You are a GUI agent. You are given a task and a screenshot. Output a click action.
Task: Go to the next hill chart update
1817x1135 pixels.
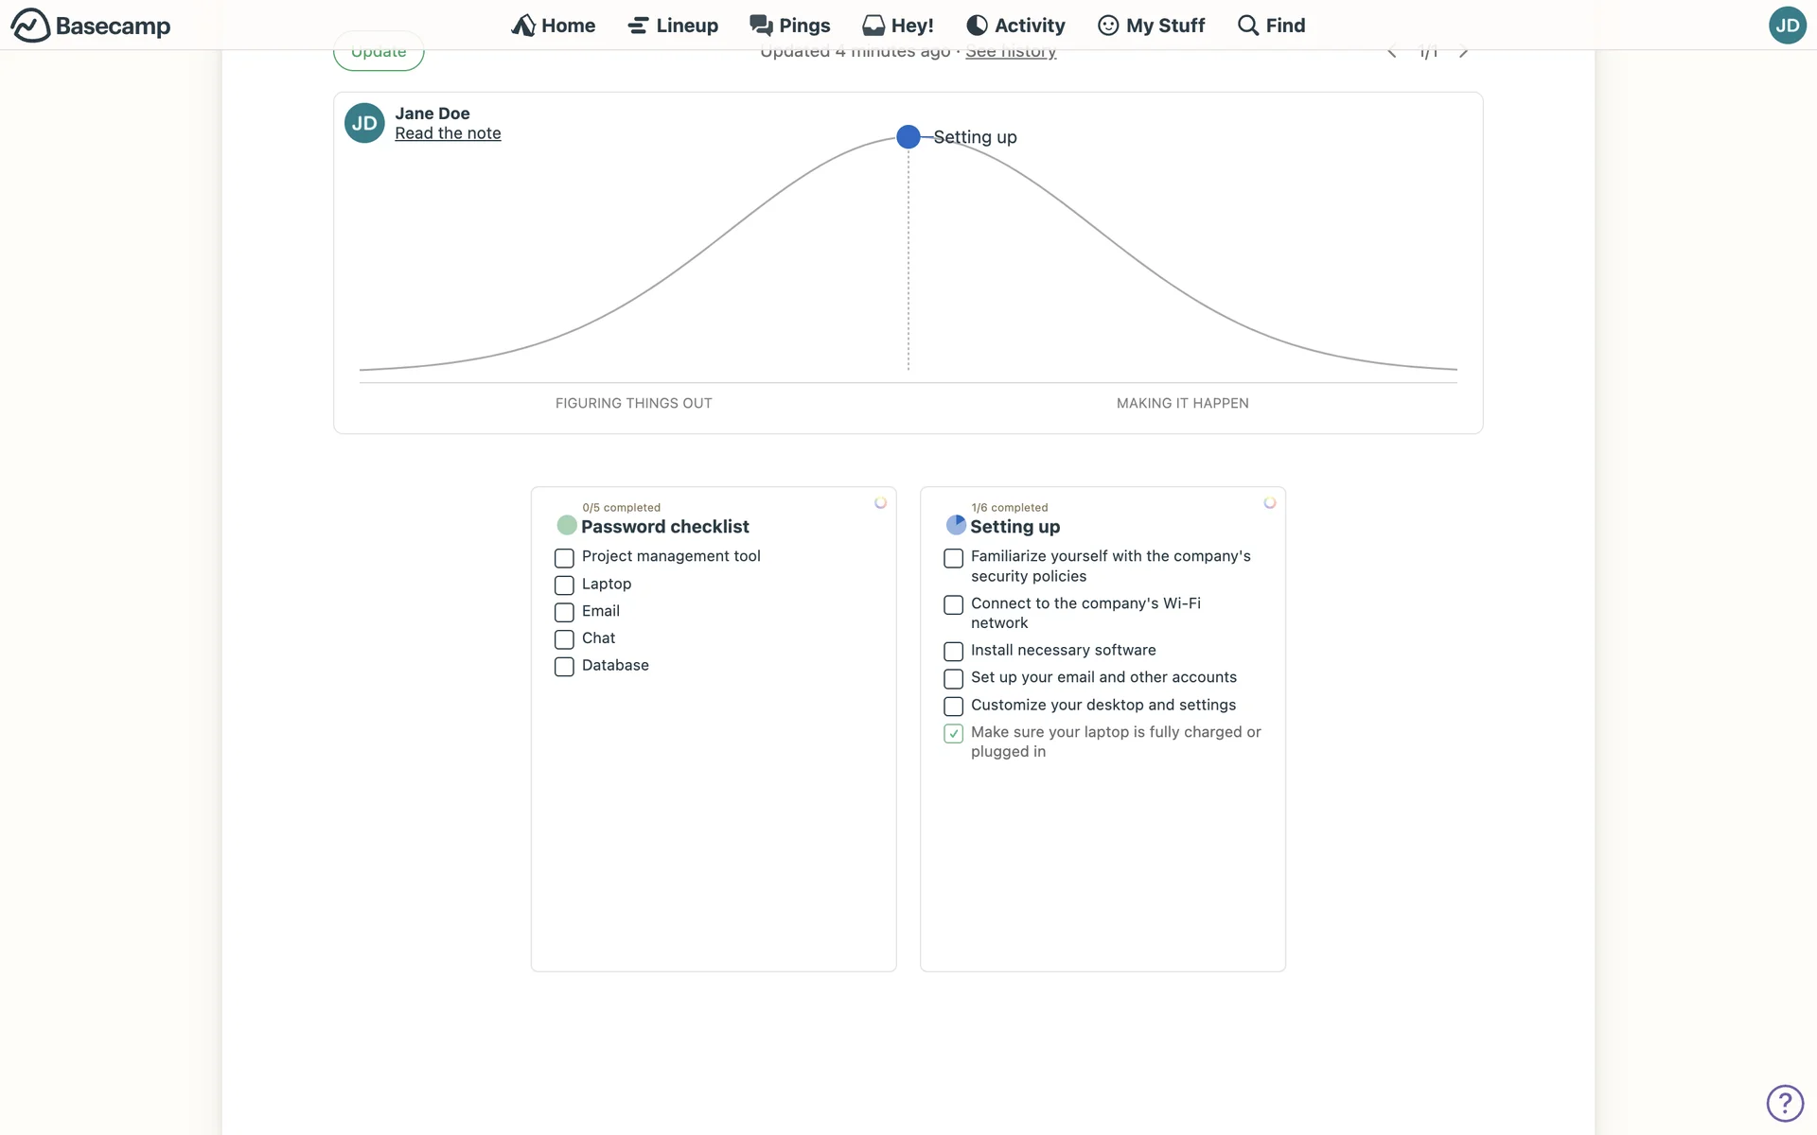pyautogui.click(x=1464, y=52)
